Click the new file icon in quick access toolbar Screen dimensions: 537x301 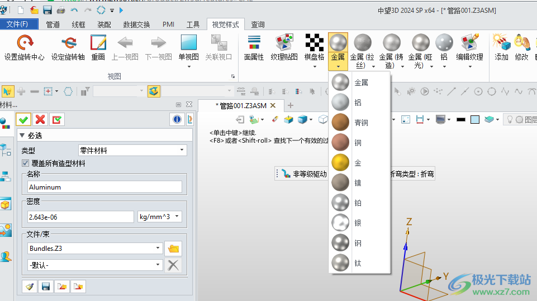pos(21,10)
